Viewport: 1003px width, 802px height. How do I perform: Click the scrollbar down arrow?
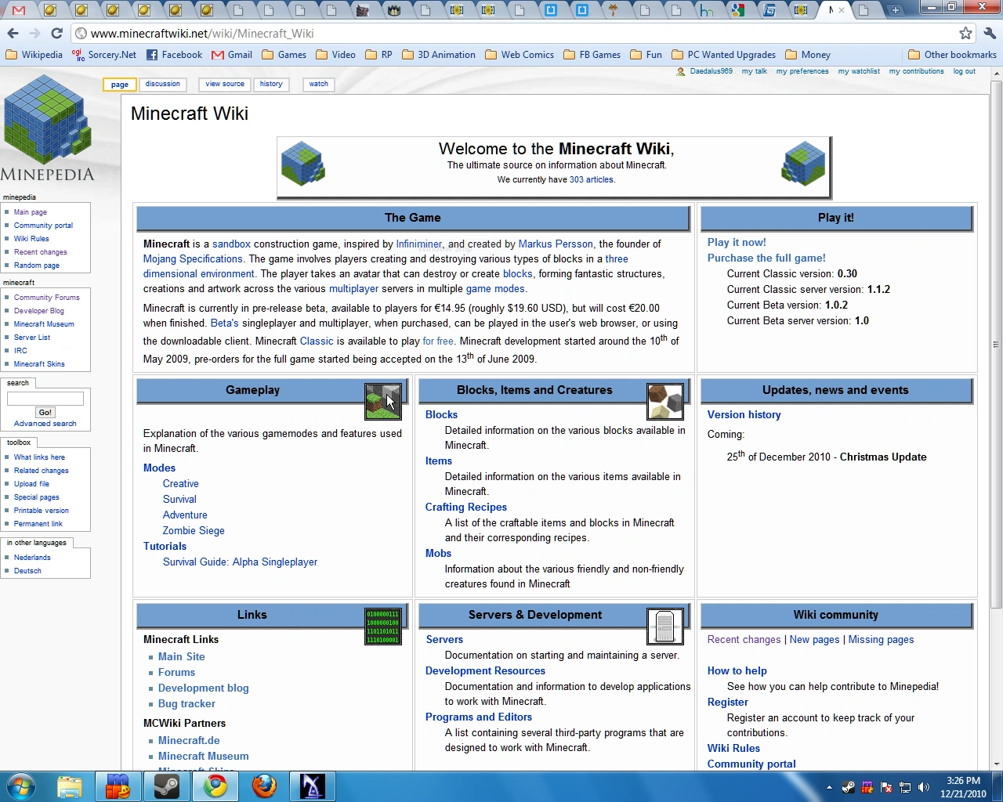pyautogui.click(x=996, y=764)
